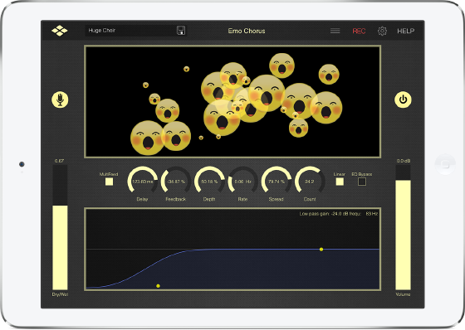Click the Feedback knob

176,181
